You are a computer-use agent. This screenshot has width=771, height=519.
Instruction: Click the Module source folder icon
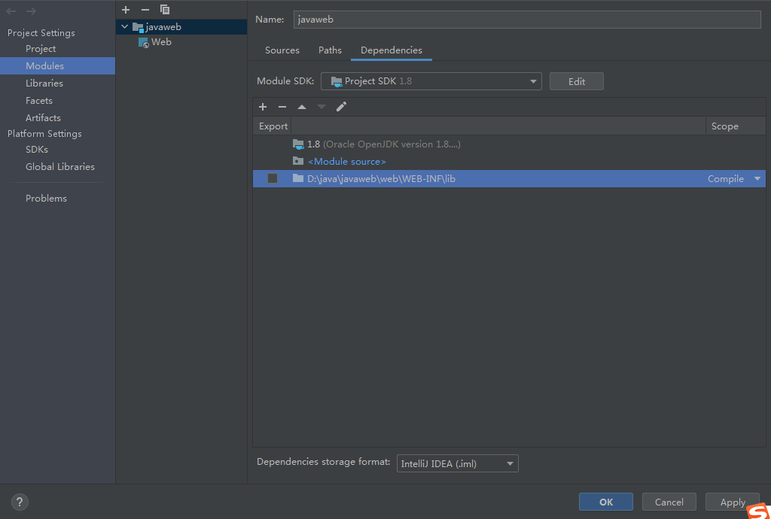point(298,161)
